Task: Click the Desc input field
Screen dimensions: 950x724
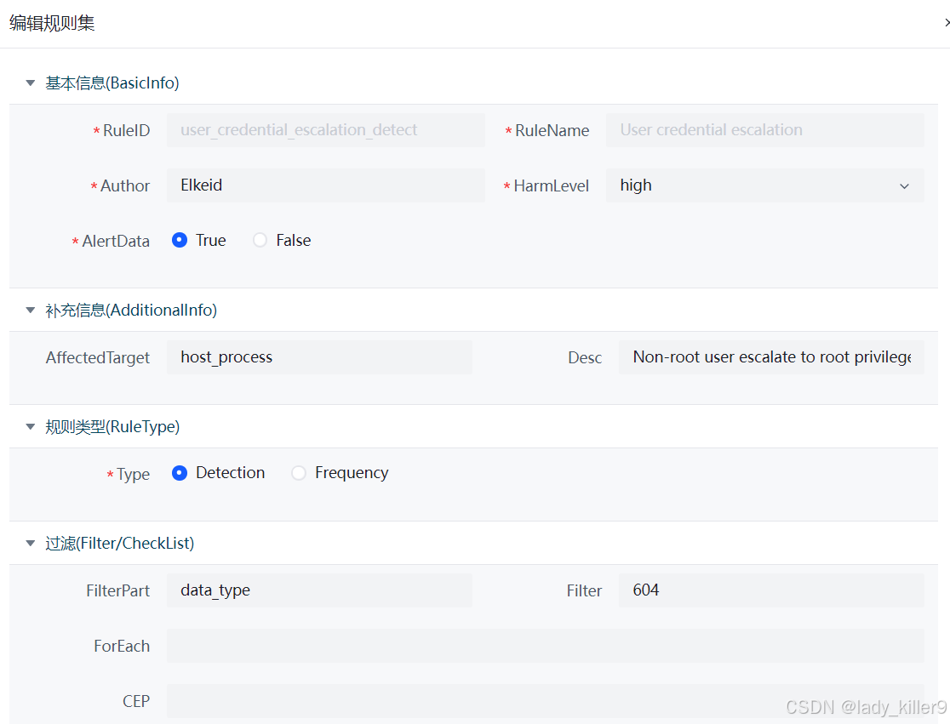Action: (770, 357)
